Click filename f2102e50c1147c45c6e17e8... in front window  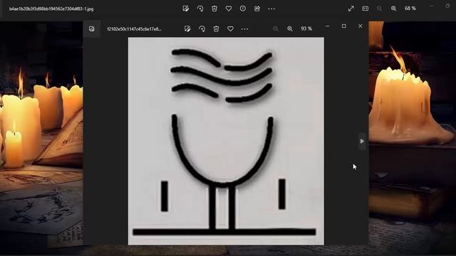pos(135,29)
